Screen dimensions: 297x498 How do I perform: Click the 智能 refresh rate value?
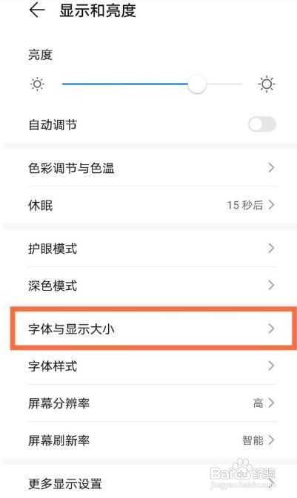253,440
